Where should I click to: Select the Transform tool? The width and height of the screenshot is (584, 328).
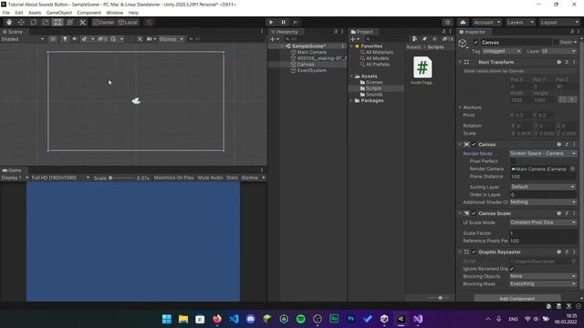69,22
